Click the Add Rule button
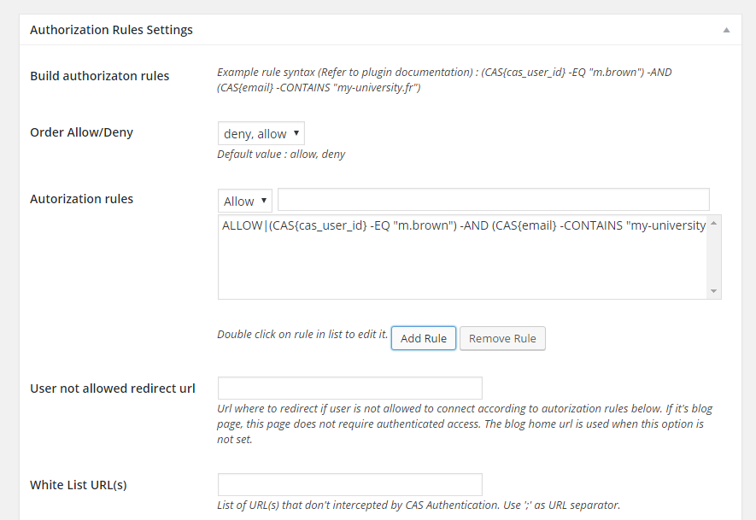This screenshot has height=520, width=756. coord(423,338)
